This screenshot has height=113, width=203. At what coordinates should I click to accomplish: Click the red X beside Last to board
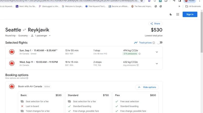(22, 106)
